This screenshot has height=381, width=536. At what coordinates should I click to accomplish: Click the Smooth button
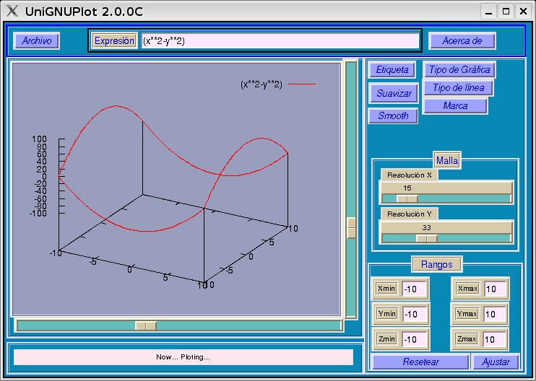point(393,115)
